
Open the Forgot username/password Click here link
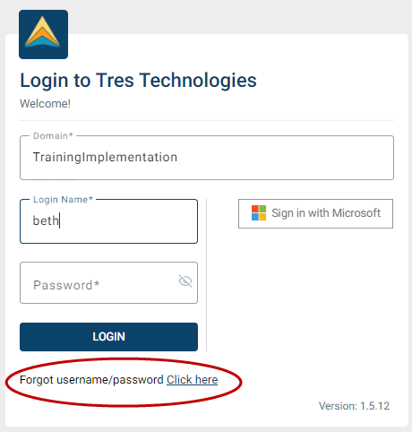(192, 380)
